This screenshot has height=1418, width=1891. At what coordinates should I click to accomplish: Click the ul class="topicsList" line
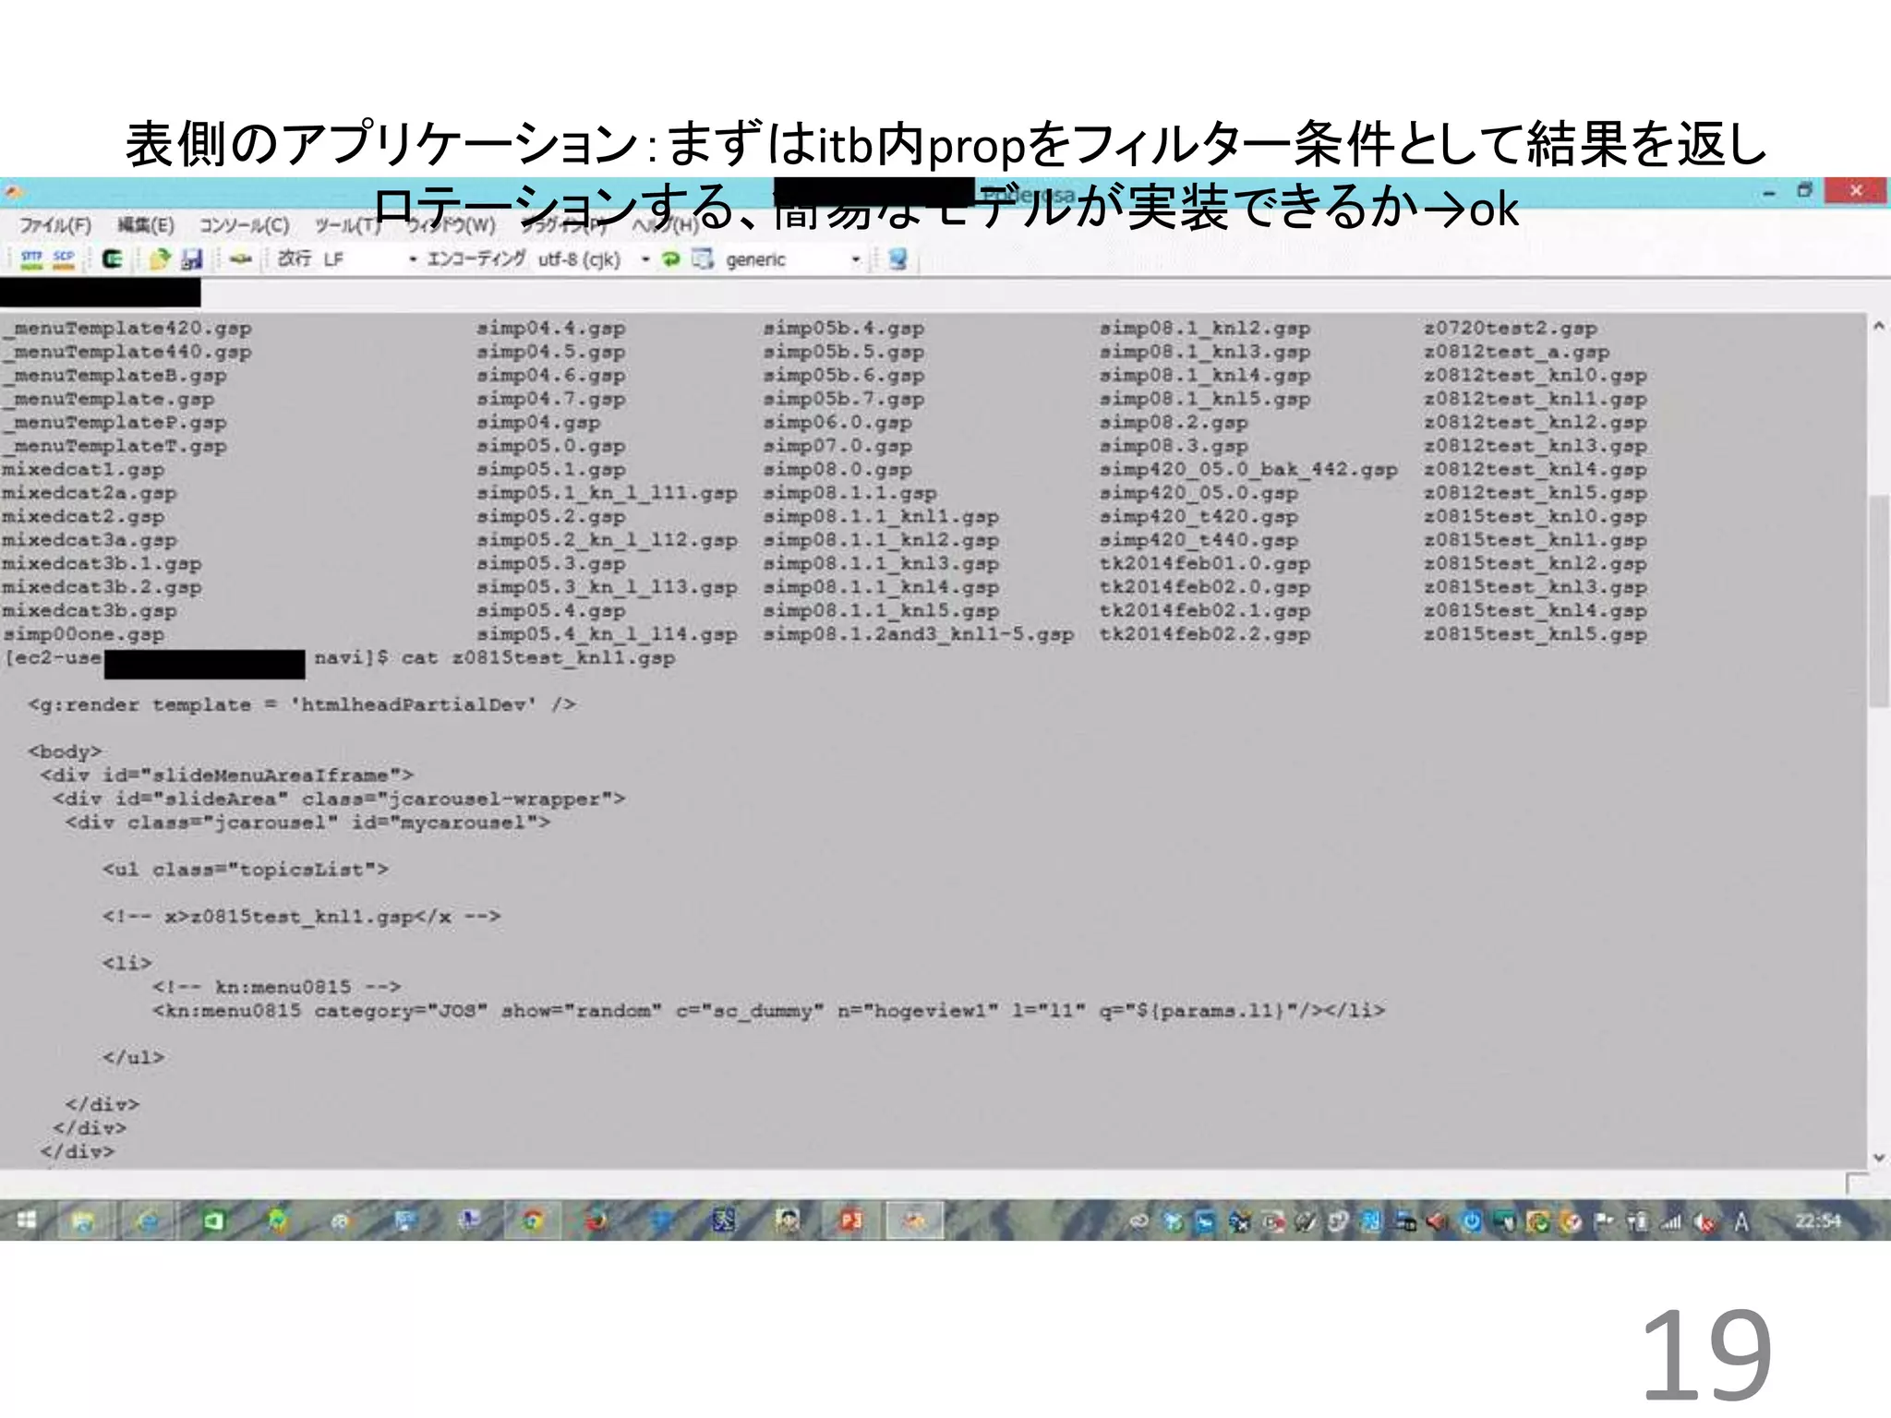coord(246,869)
